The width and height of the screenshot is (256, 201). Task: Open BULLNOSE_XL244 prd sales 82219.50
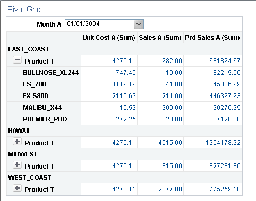point(227,73)
